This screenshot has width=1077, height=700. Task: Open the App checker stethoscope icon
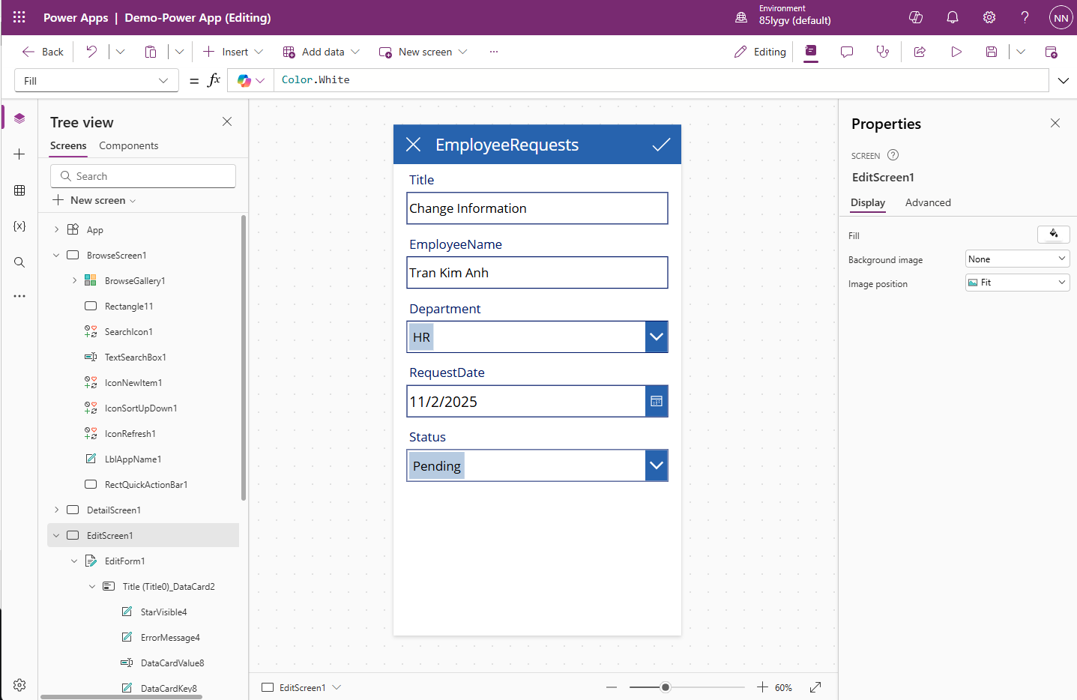883,52
